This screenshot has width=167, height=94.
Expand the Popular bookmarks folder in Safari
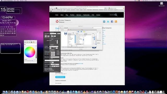pos(116,10)
